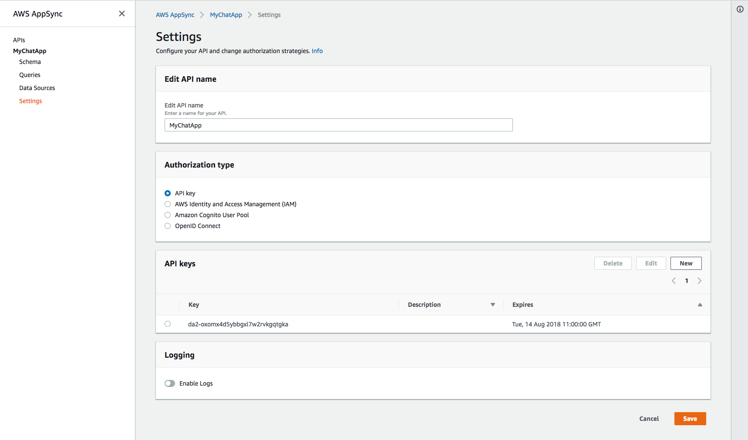This screenshot has height=440, width=748.
Task: Open APIs in sidebar
Action: 19,40
